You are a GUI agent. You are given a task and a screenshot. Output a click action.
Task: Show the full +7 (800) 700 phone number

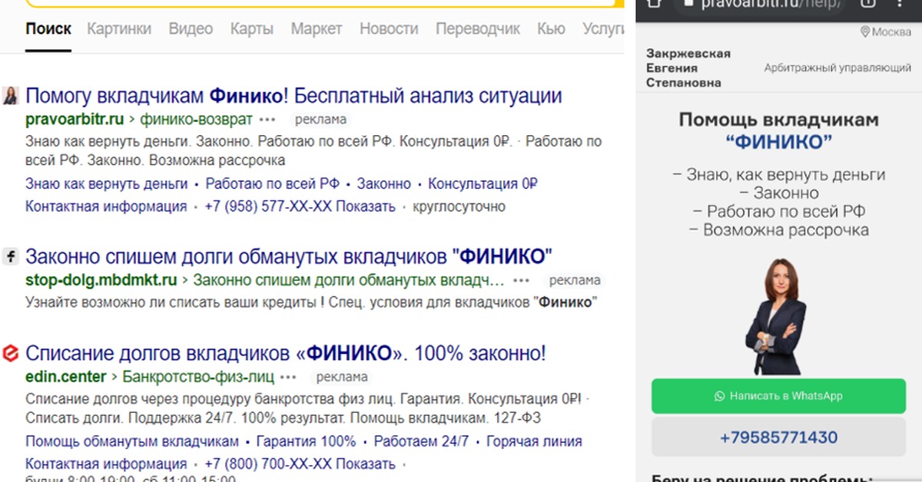(300, 464)
